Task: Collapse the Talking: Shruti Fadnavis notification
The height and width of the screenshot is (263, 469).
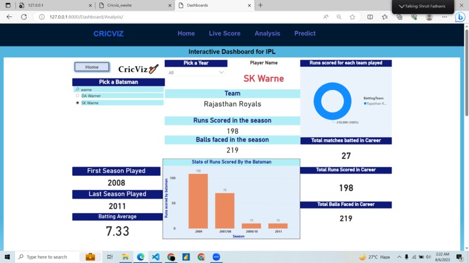Action: [x=402, y=6]
